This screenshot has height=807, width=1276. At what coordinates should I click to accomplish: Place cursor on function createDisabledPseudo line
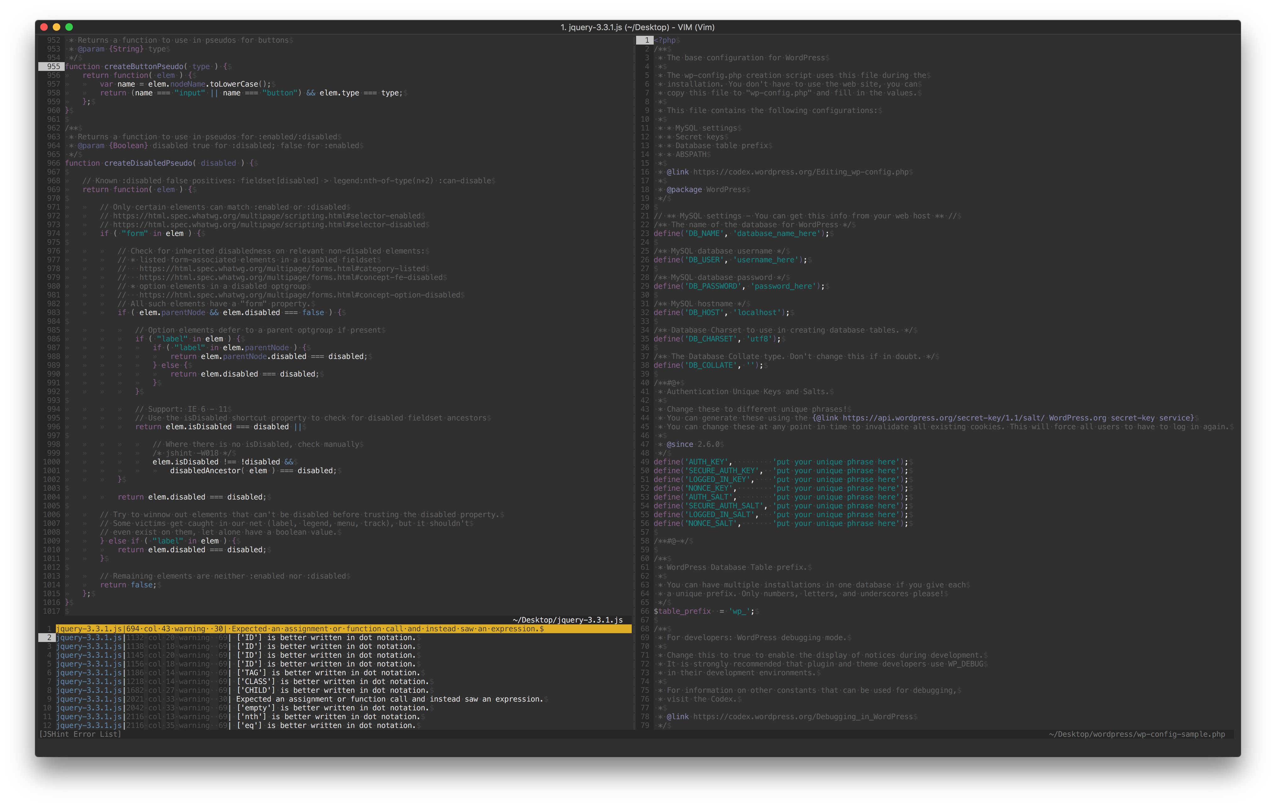point(161,163)
